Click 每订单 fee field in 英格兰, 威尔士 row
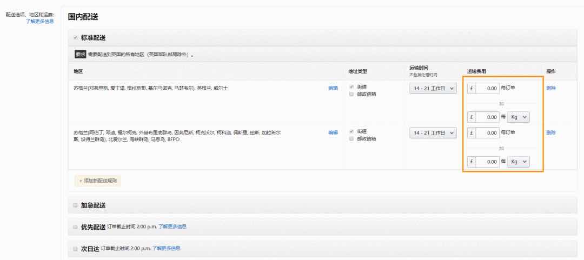The image size is (584, 260). click(487, 88)
